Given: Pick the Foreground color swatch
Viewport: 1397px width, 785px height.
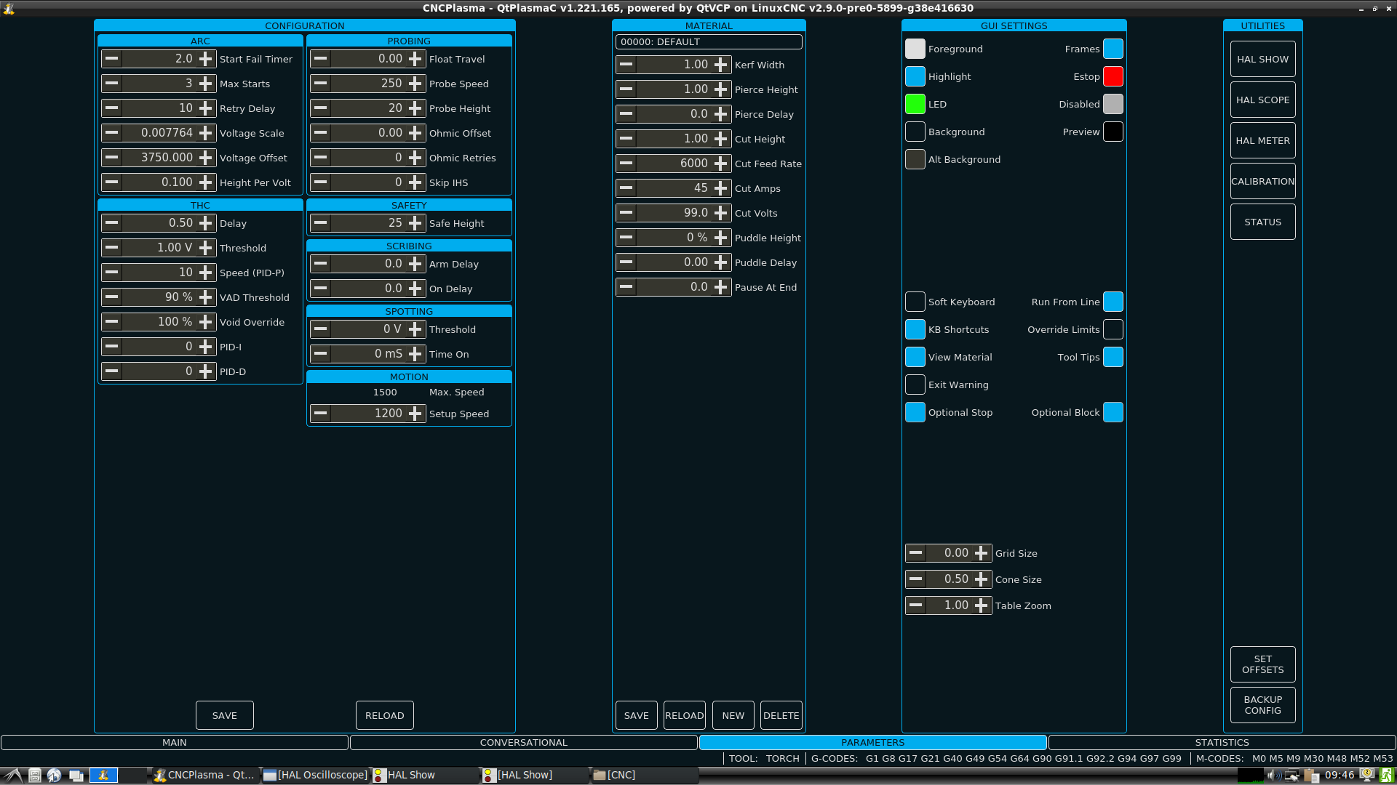Looking at the screenshot, I should [x=915, y=49].
